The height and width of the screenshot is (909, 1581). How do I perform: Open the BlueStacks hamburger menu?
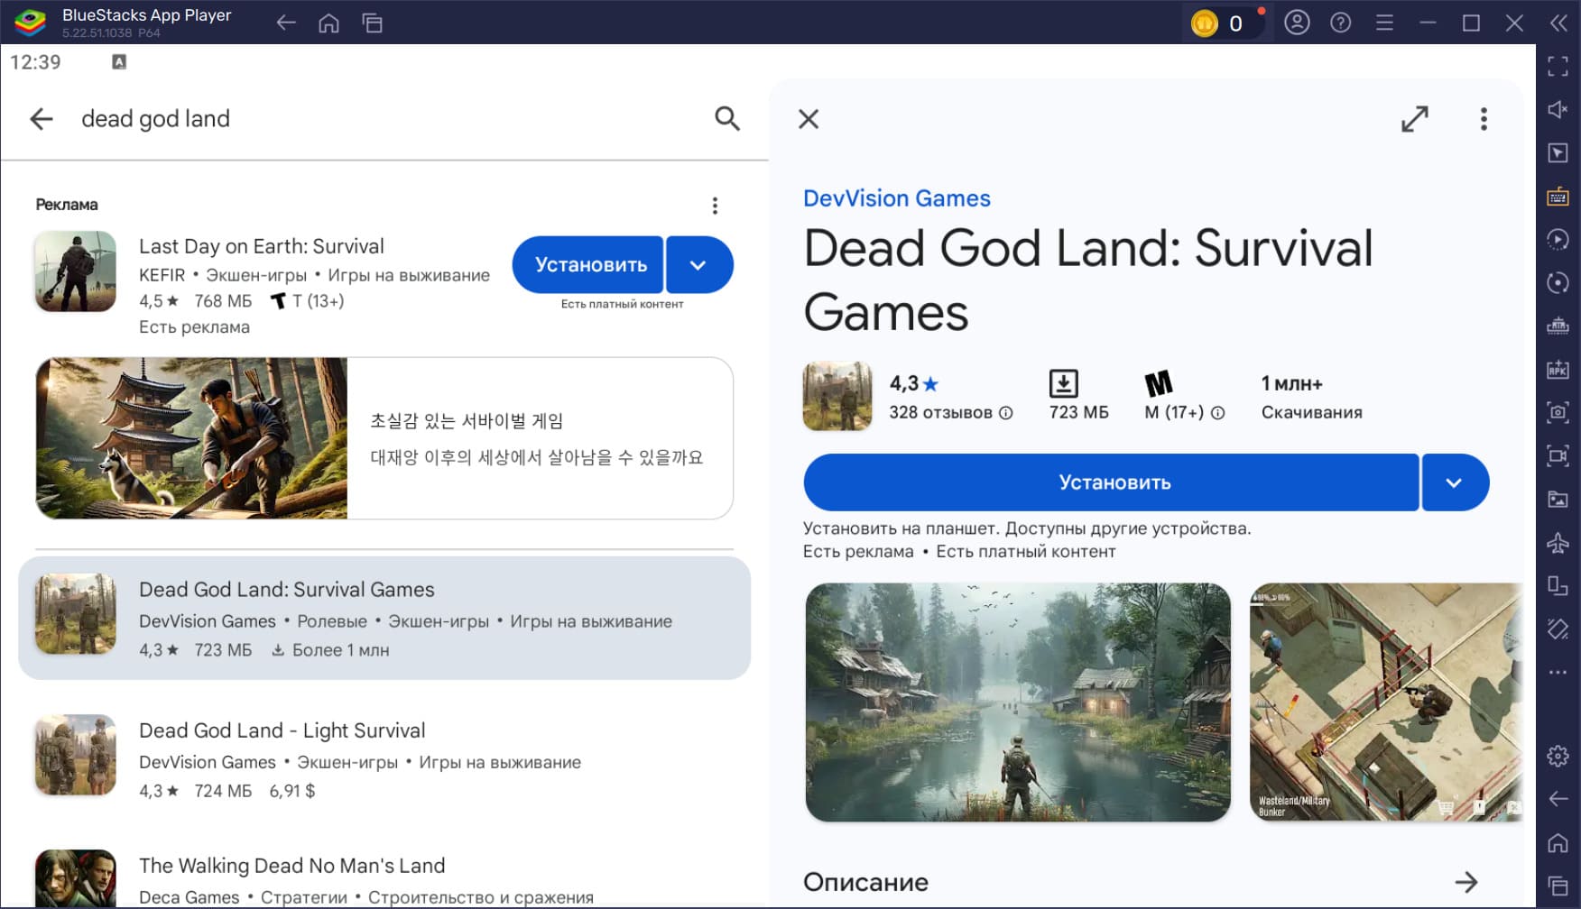tap(1384, 23)
